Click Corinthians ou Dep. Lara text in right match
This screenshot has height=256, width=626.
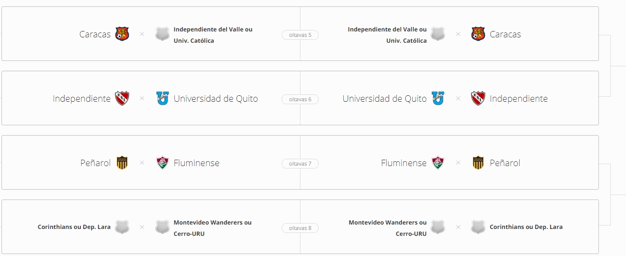526,227
